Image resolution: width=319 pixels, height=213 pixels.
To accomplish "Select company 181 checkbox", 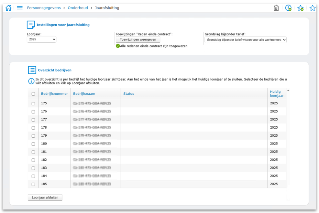I will (33, 152).
